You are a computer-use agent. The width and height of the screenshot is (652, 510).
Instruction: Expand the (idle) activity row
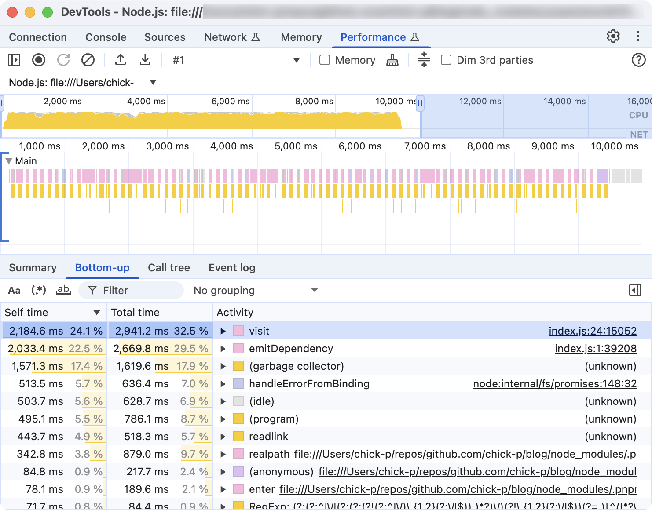coord(223,401)
